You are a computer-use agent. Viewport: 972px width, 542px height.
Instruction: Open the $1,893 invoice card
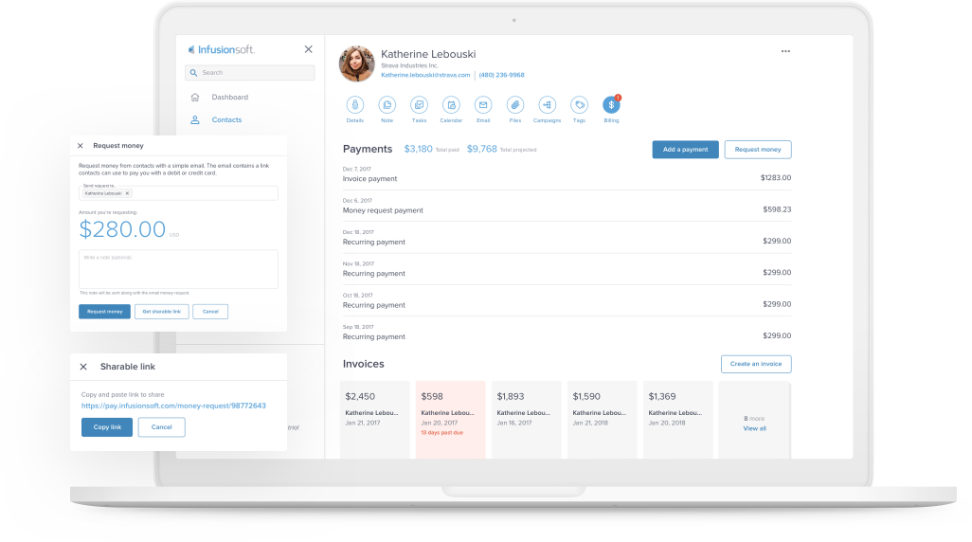click(527, 420)
